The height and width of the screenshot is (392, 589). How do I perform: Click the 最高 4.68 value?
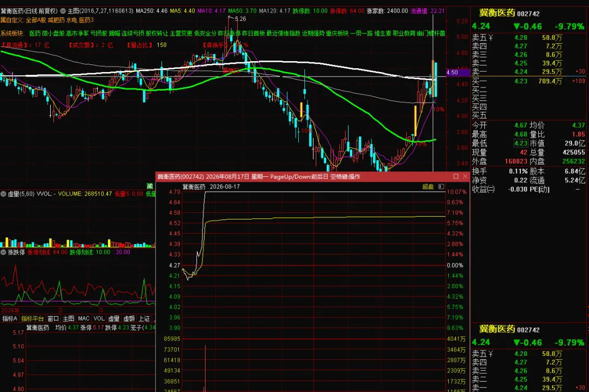(x=521, y=134)
